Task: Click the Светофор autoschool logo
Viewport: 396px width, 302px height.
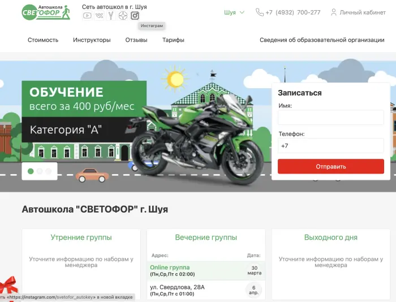Action: coord(46,12)
